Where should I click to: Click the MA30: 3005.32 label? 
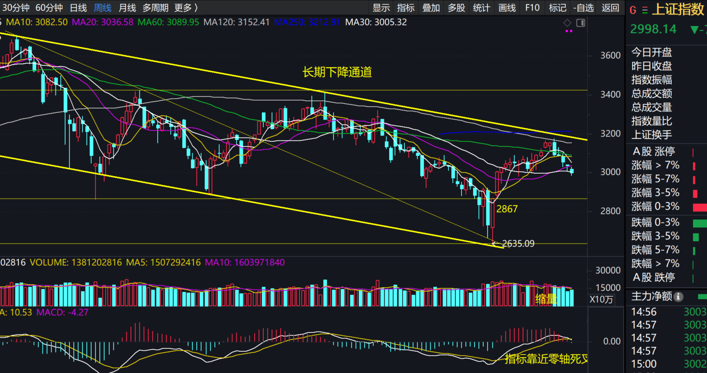pos(376,22)
